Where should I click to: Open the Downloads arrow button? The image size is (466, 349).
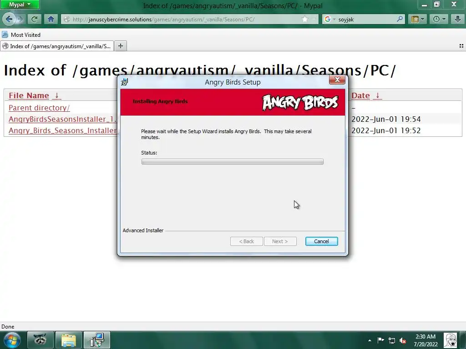point(457,19)
